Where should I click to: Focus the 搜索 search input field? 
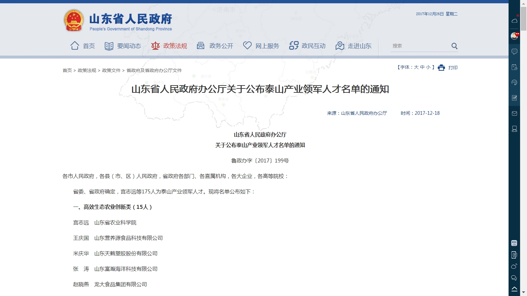click(420, 46)
